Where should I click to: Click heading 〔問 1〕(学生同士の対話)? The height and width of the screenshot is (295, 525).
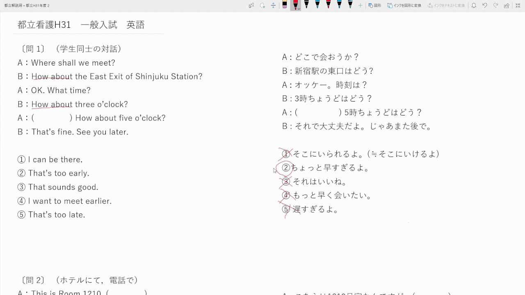(71, 49)
